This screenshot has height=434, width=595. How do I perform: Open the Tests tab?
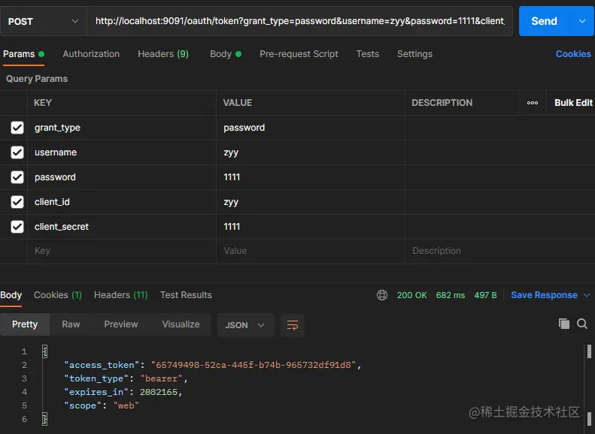coord(367,54)
